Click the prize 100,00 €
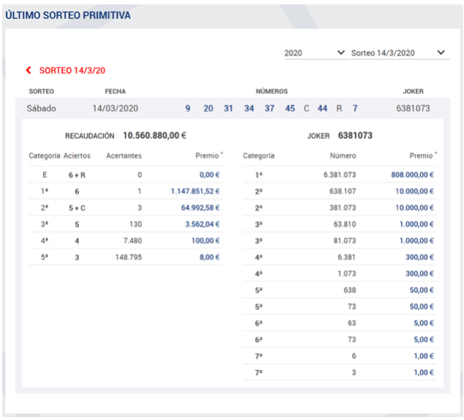 (x=205, y=241)
